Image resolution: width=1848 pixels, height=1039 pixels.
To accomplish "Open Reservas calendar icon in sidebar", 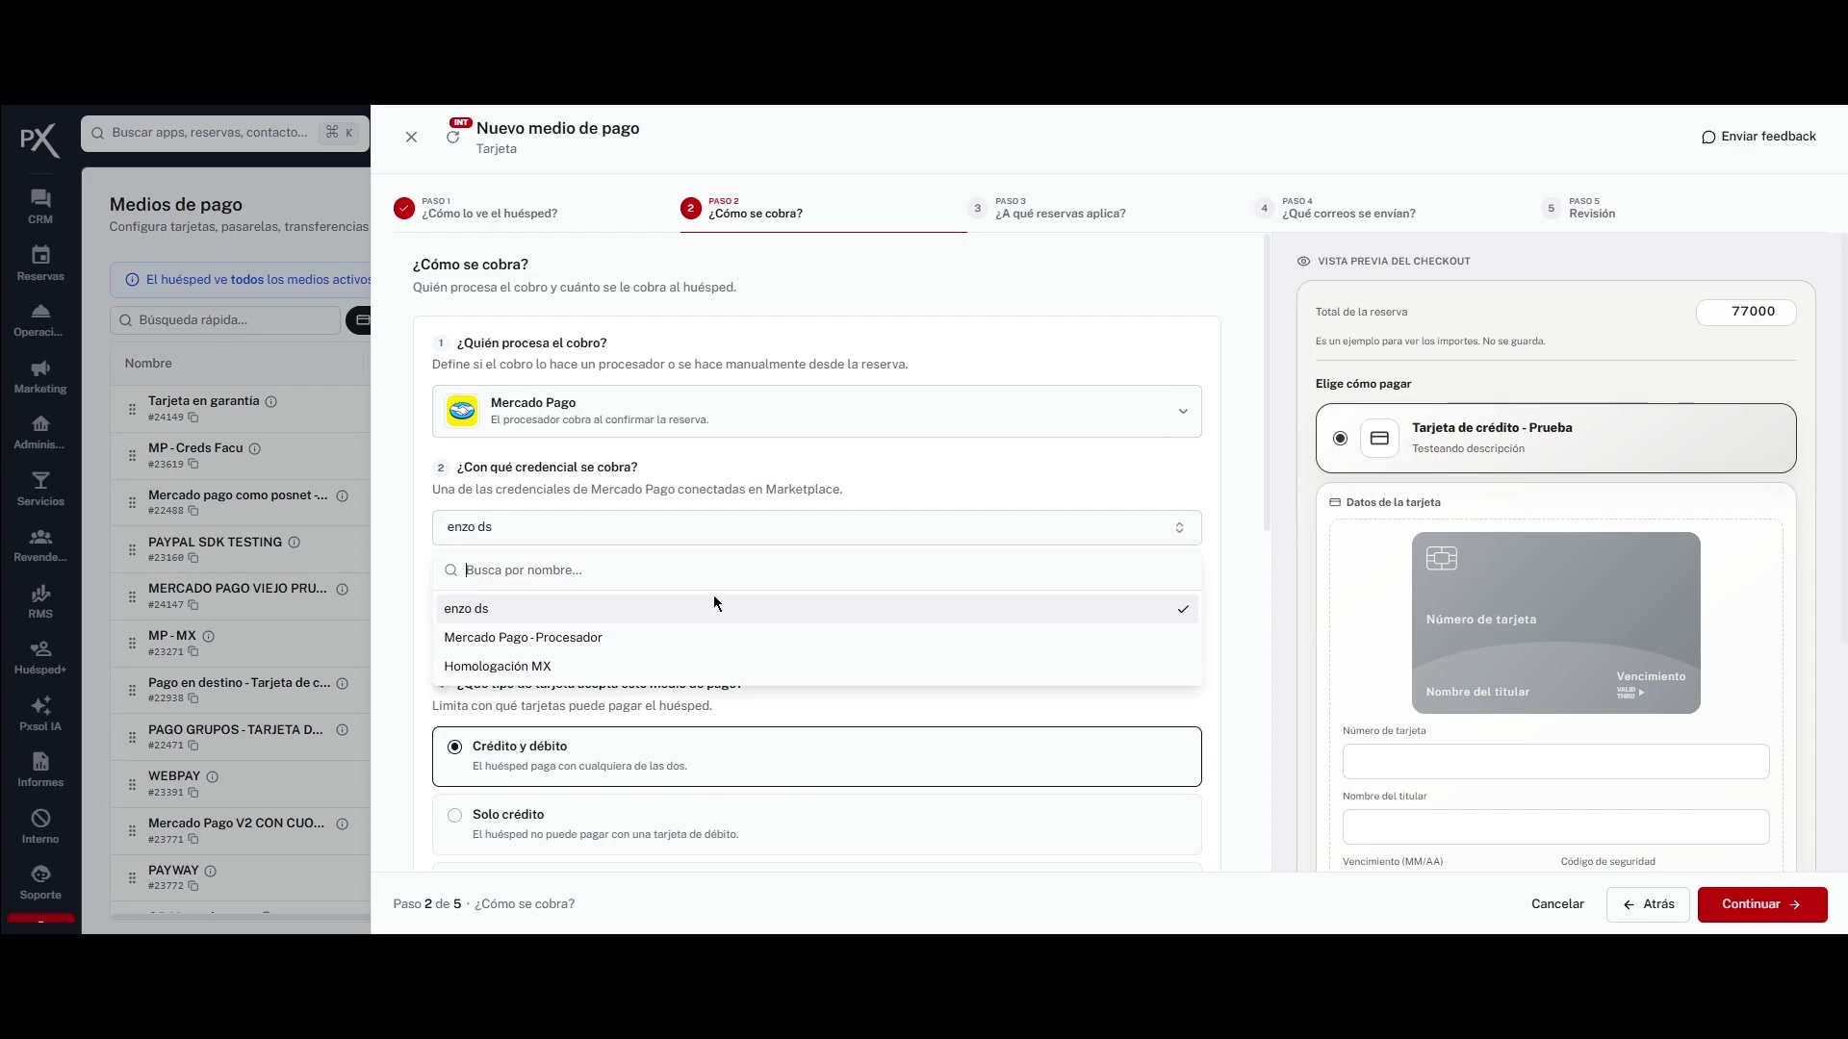I will (40, 255).
